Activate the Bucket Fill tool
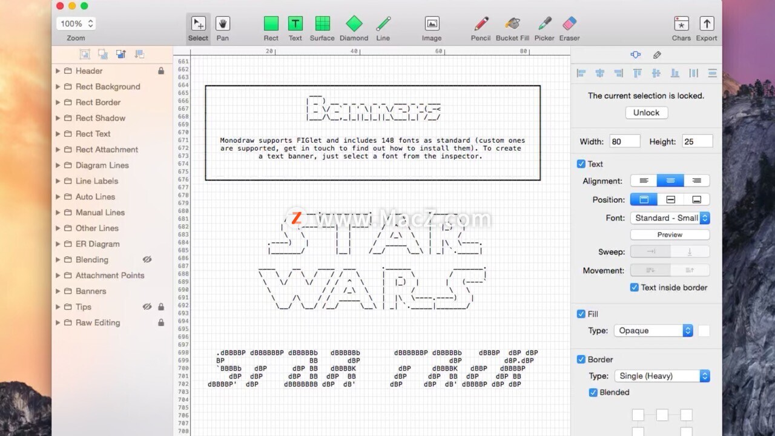The width and height of the screenshot is (775, 436). coord(512,28)
